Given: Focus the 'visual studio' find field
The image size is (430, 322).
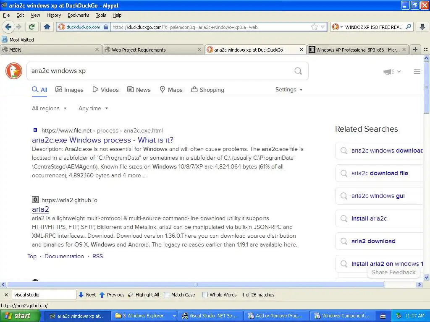Looking at the screenshot, I should point(44,295).
